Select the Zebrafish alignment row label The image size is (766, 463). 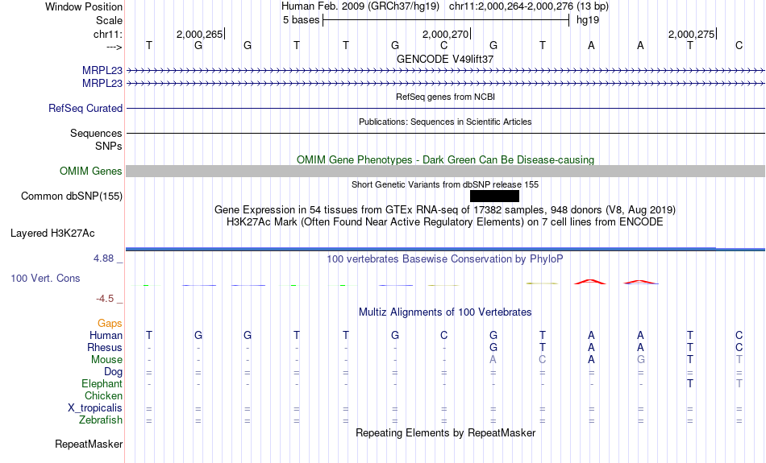[101, 420]
